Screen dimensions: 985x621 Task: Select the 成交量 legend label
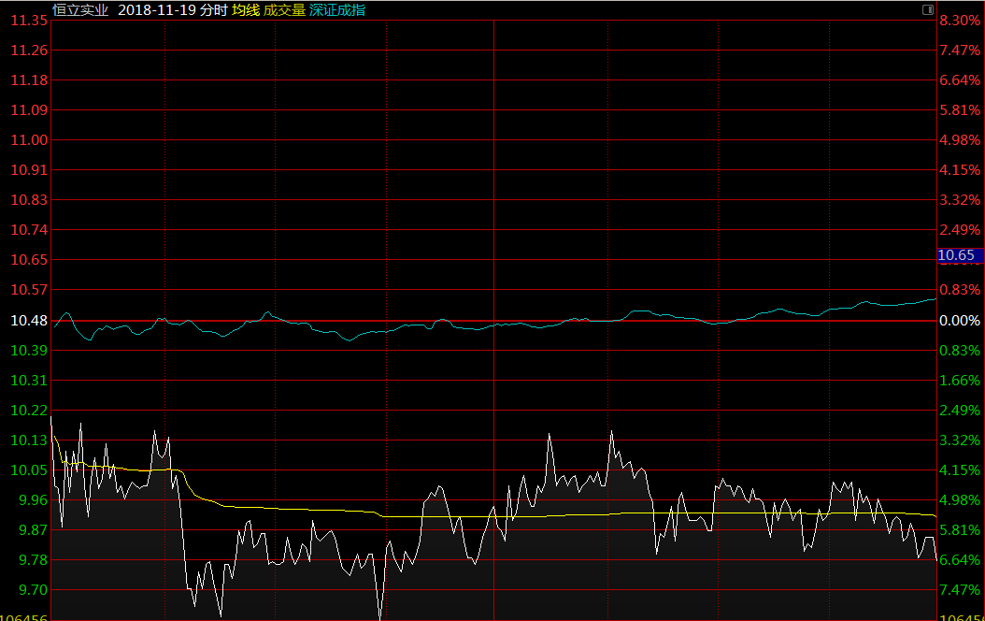(284, 10)
